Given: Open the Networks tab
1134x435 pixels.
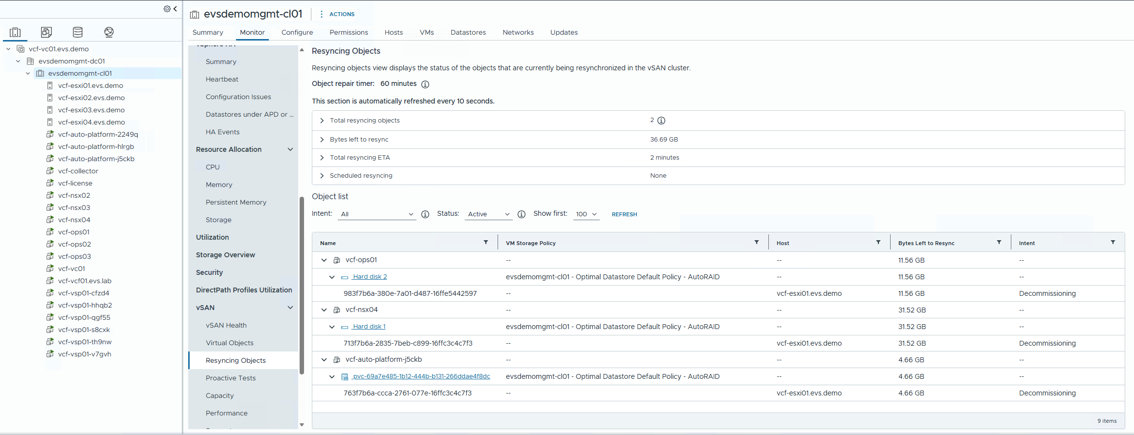Looking at the screenshot, I should tap(518, 32).
